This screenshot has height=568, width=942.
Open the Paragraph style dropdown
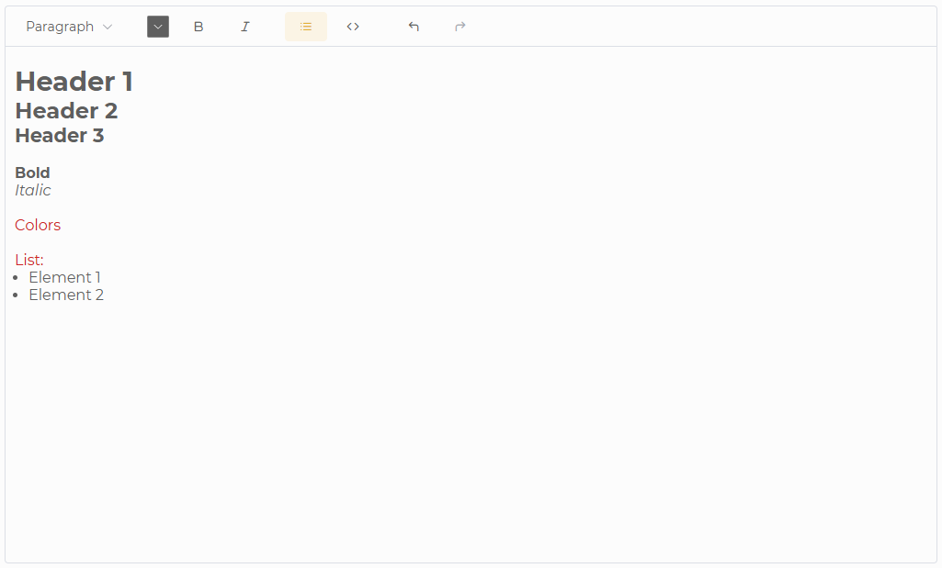(69, 26)
